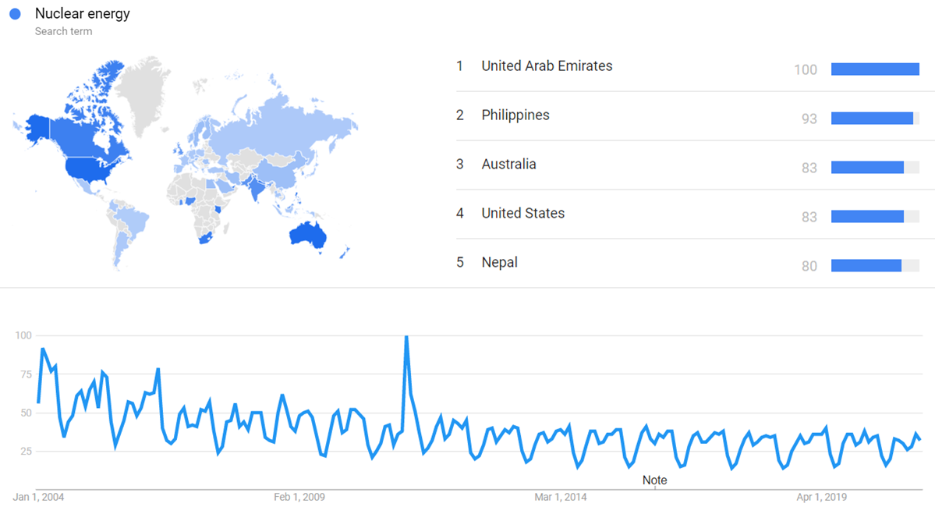Open the Note marker on the timeline

point(654,480)
